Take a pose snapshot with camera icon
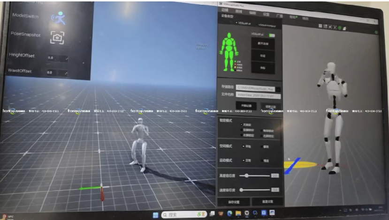The image size is (389, 220). [57, 37]
